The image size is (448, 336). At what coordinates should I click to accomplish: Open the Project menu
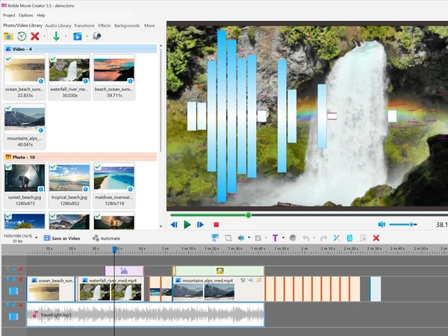point(9,16)
